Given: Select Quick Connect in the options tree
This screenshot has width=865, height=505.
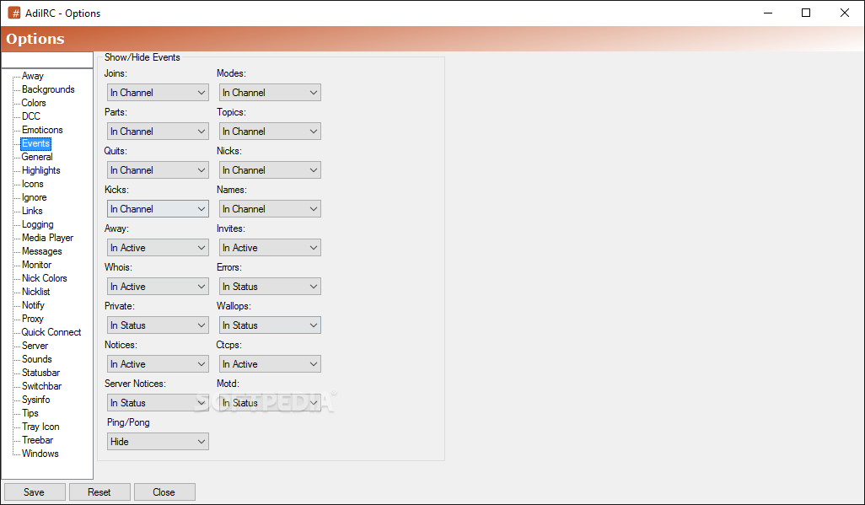Looking at the screenshot, I should (51, 332).
